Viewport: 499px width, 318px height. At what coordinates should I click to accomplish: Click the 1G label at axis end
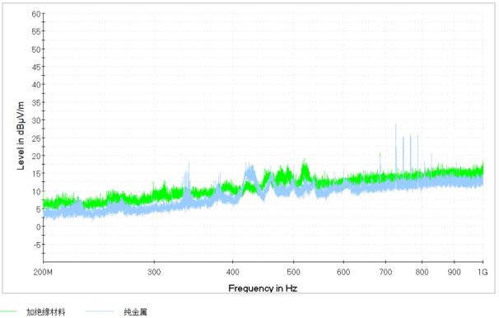tap(483, 272)
